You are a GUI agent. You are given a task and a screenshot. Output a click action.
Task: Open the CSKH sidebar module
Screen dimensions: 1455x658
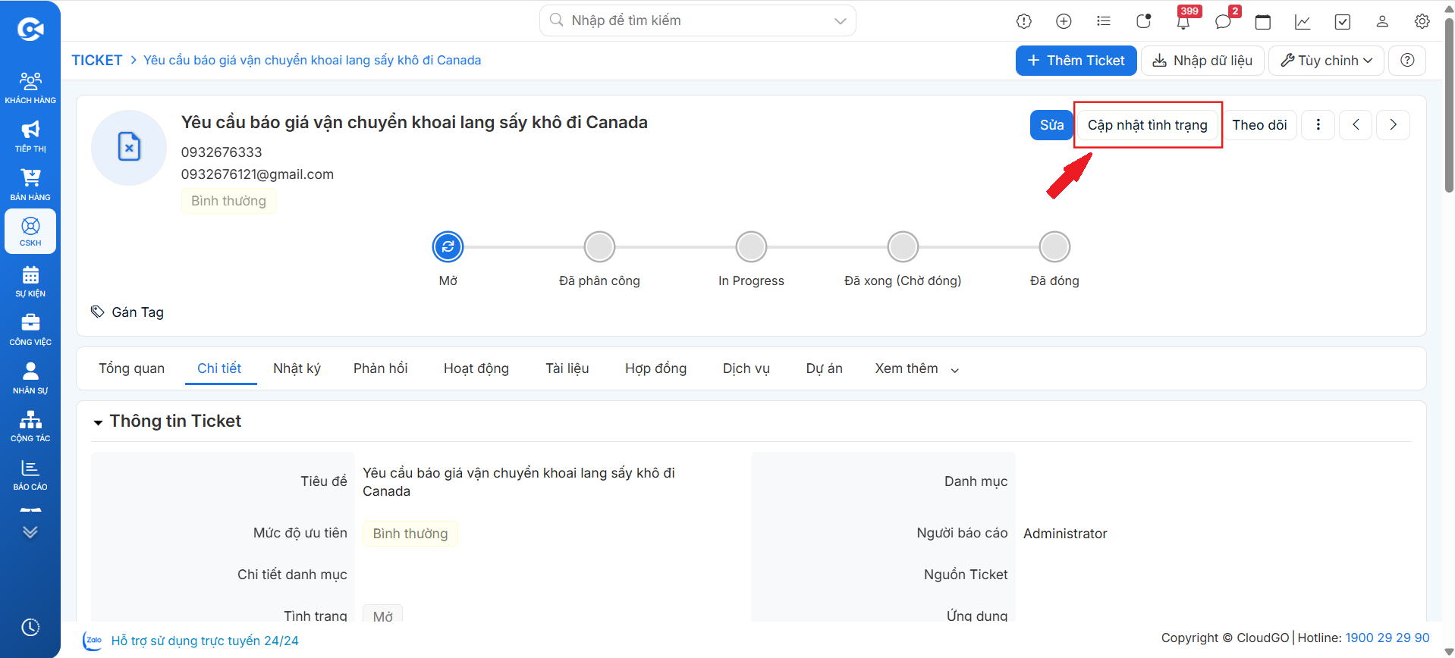coord(30,231)
